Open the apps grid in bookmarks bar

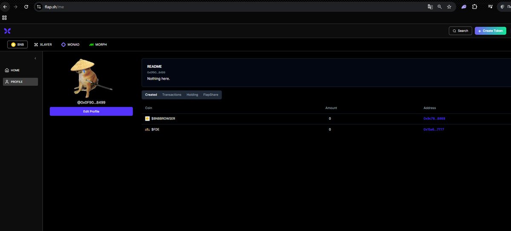[x=5, y=17]
